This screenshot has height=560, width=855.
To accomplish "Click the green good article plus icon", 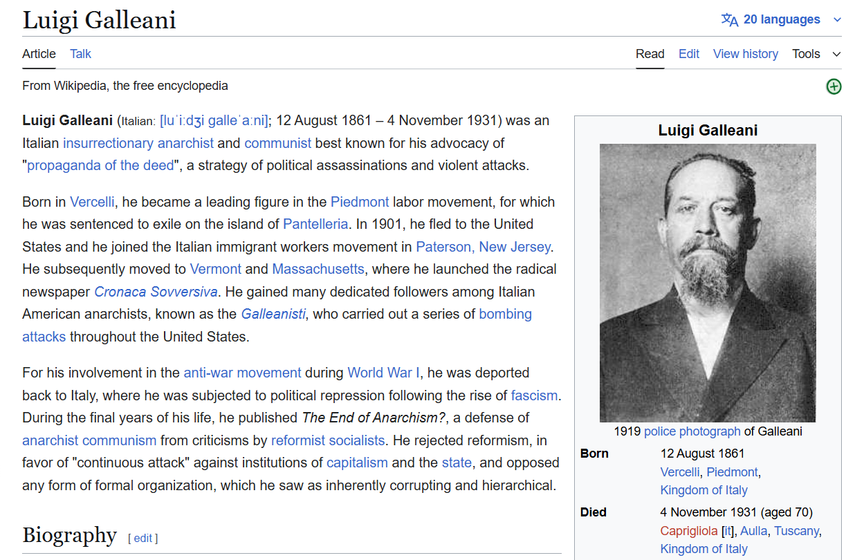I will [834, 86].
